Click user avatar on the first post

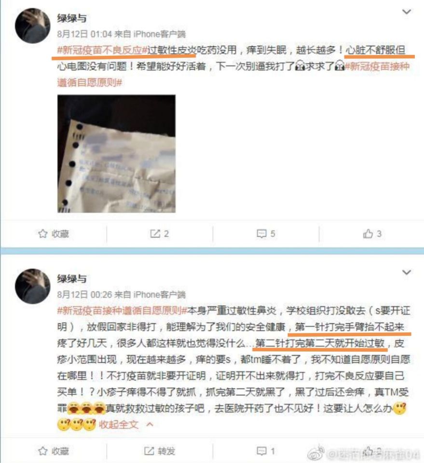[x=33, y=26]
